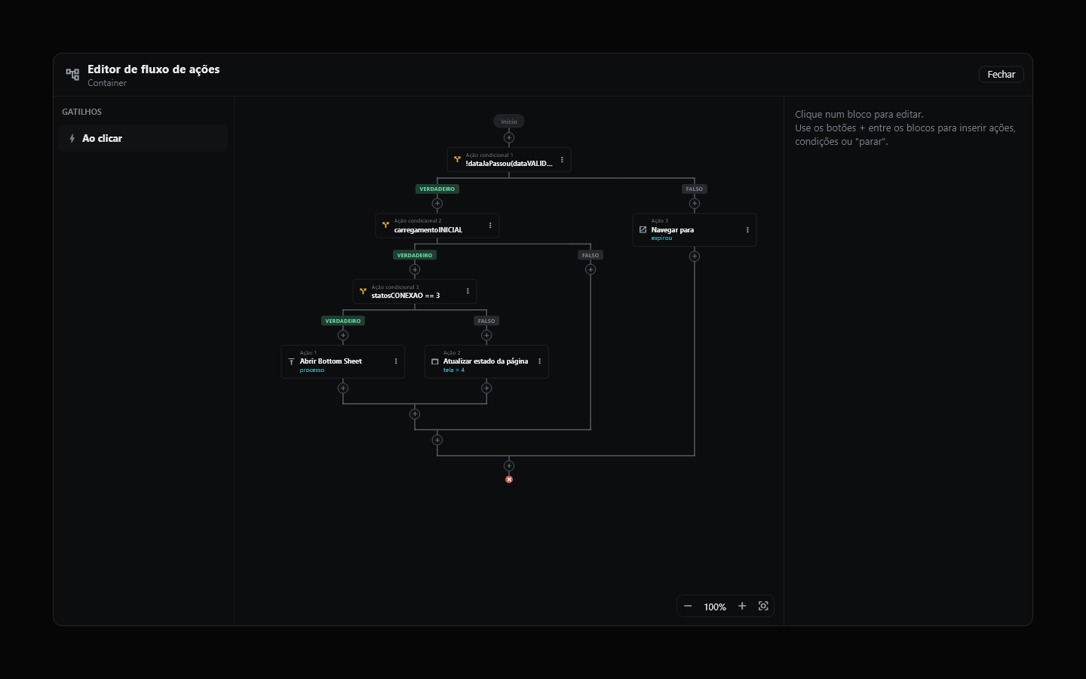Open options menu of carregamentoINICIAL block
The width and height of the screenshot is (1086, 679).
coord(490,226)
